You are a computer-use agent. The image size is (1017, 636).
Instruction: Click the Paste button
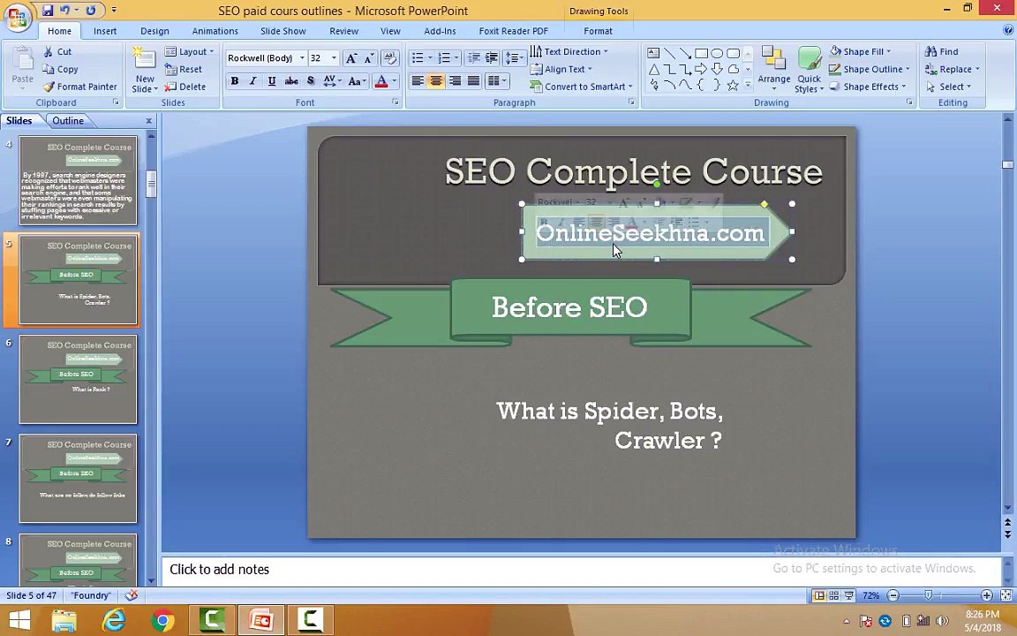(22, 67)
